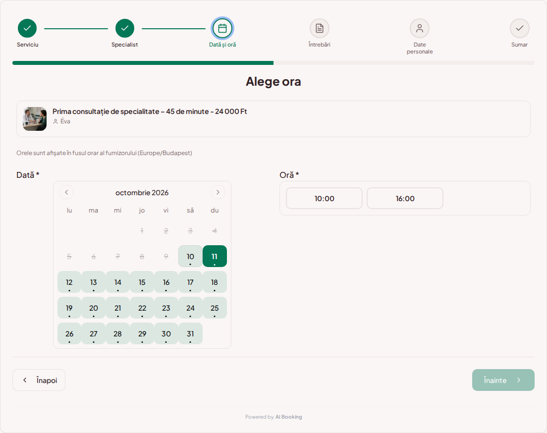The width and height of the screenshot is (547, 433).
Task: Pick October 26 in the calendar
Action: 69,334
